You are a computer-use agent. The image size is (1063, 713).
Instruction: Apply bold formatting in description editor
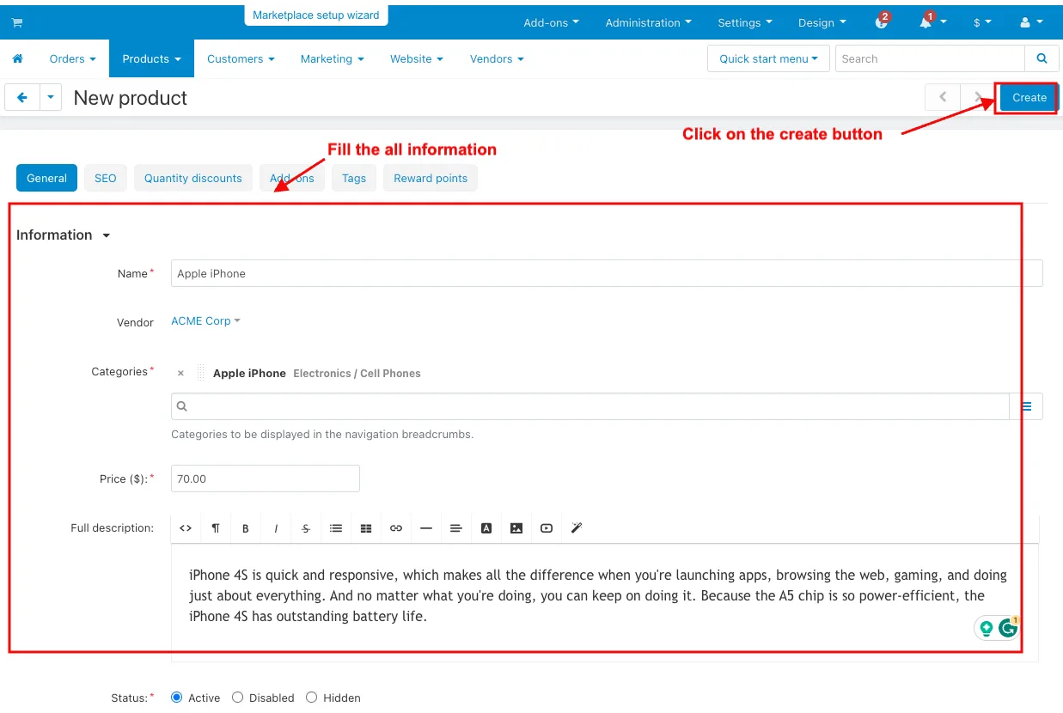(x=246, y=528)
